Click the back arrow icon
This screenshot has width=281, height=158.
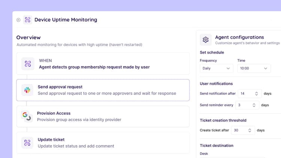pos(18,20)
